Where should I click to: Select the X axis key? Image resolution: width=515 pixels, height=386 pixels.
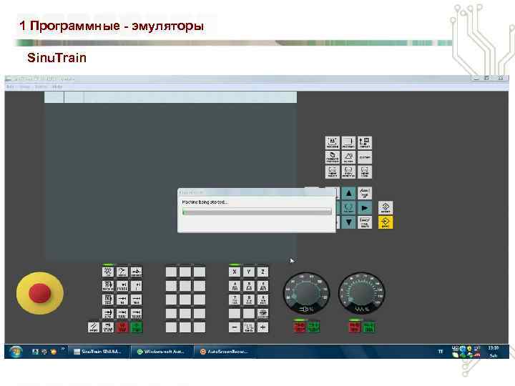(235, 272)
